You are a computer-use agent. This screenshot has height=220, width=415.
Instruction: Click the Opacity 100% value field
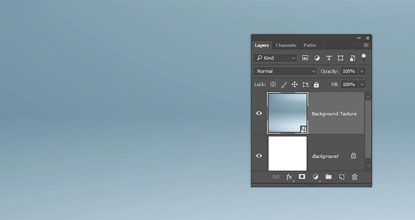coord(349,71)
